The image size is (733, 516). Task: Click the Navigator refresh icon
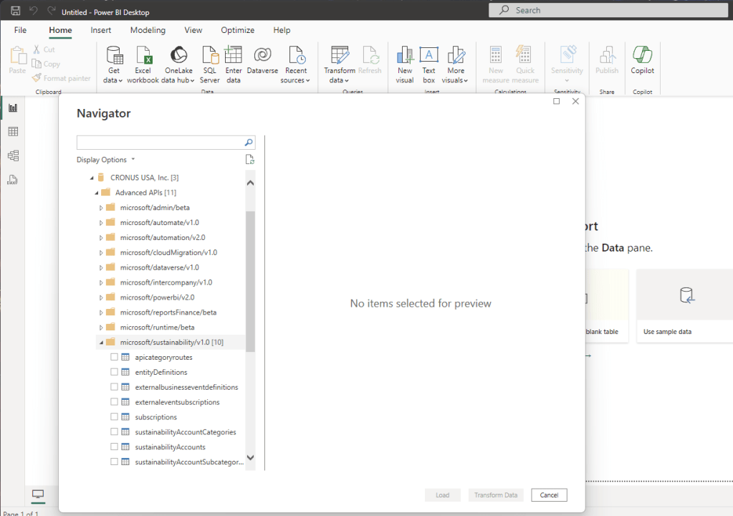(x=249, y=160)
